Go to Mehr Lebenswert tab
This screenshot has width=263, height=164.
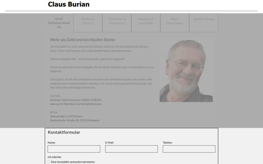pyautogui.click(x=174, y=23)
